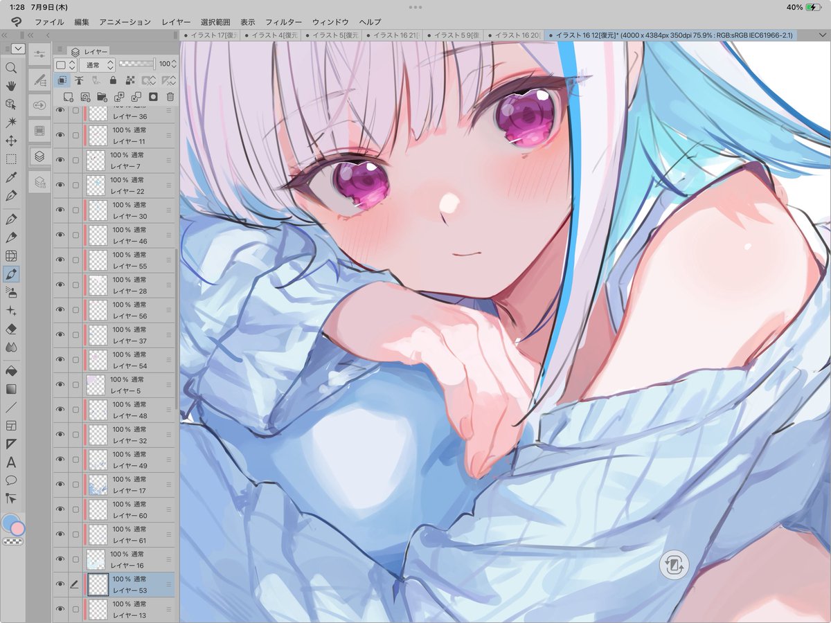Select the Gradient tool
The height and width of the screenshot is (623, 831).
11,389
